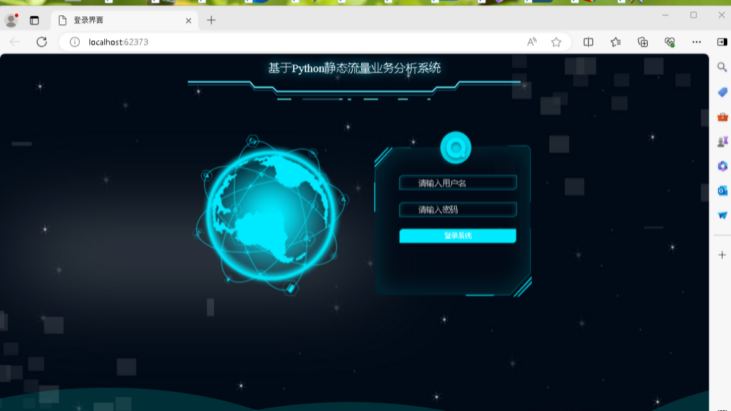Open Shopping in the sidebar
The image size is (731, 411).
click(x=722, y=92)
